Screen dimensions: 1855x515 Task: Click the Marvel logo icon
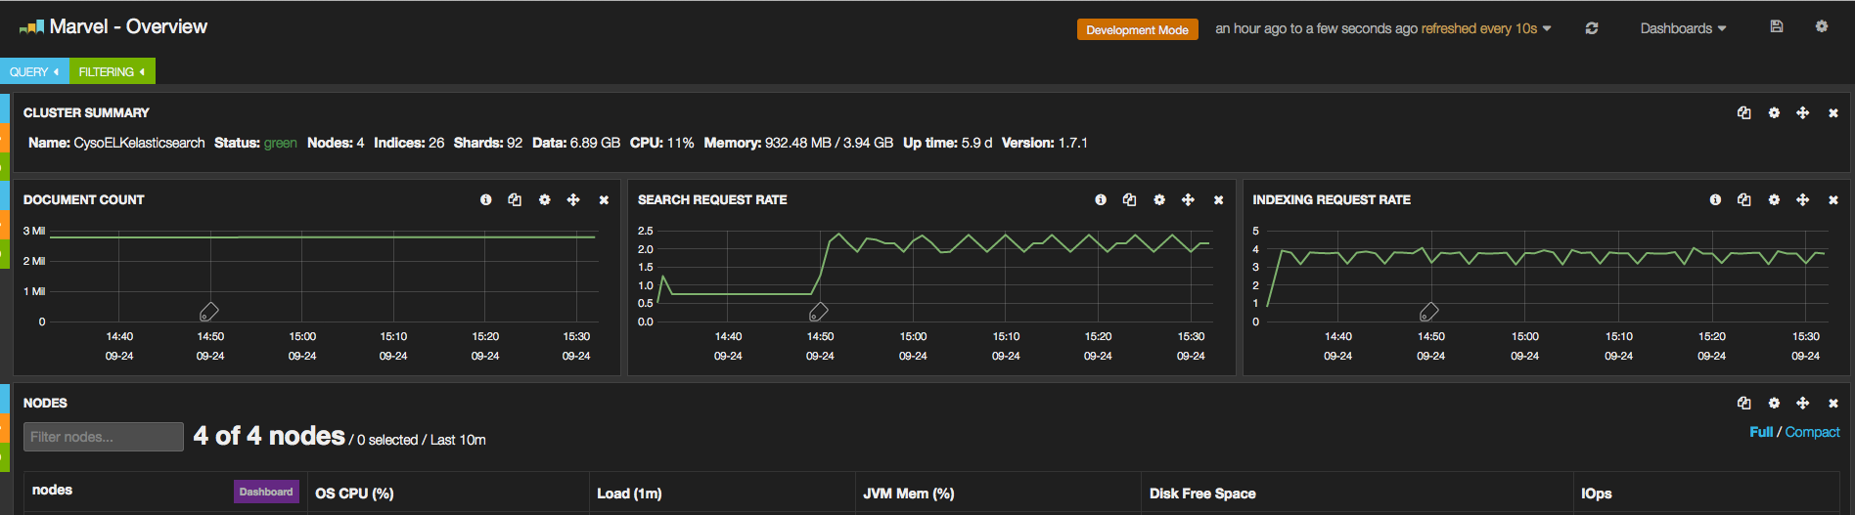tap(31, 27)
